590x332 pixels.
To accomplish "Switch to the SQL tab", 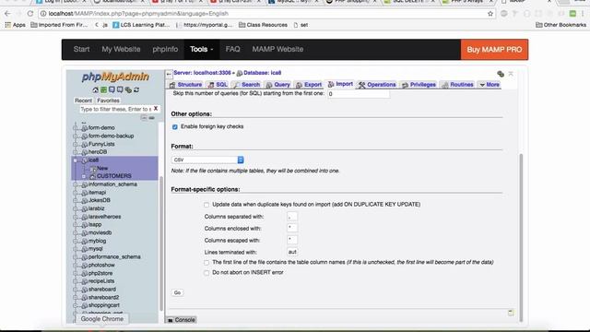I will point(218,85).
